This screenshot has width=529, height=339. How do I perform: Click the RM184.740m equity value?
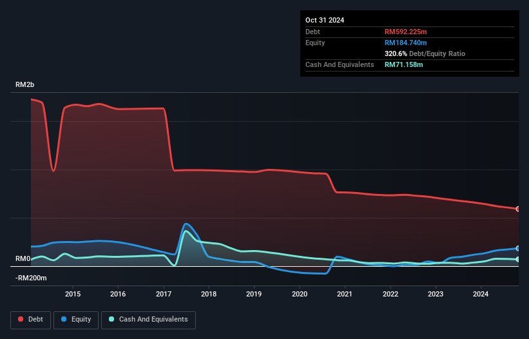(405, 43)
